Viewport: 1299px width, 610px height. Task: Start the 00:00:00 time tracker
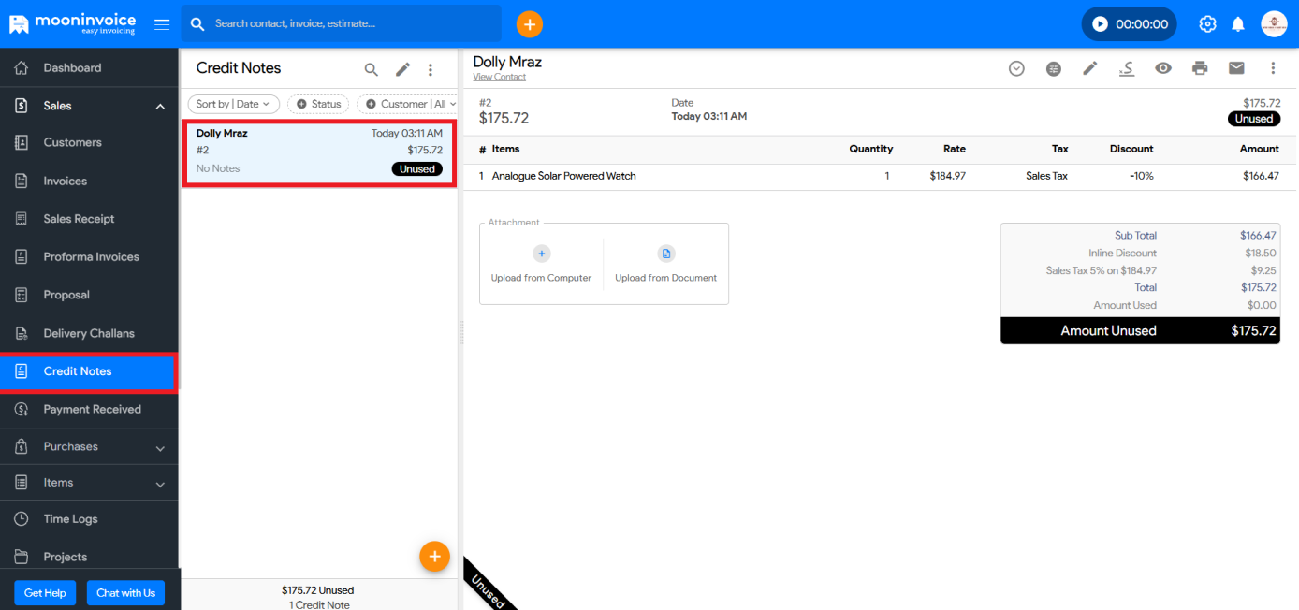[1129, 24]
